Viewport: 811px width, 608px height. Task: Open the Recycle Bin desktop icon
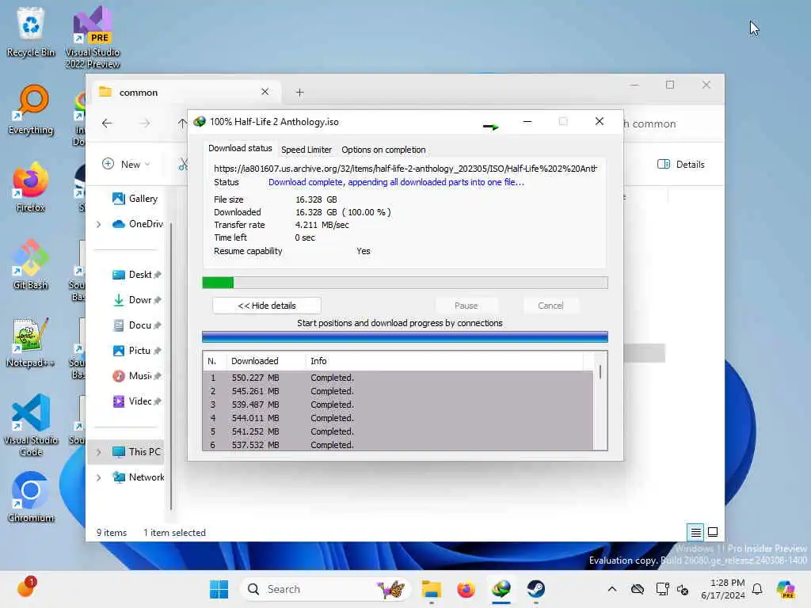point(31,32)
